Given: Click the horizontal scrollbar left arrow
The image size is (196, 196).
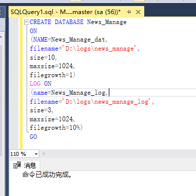Looking at the screenshot, I should pos(43,154).
